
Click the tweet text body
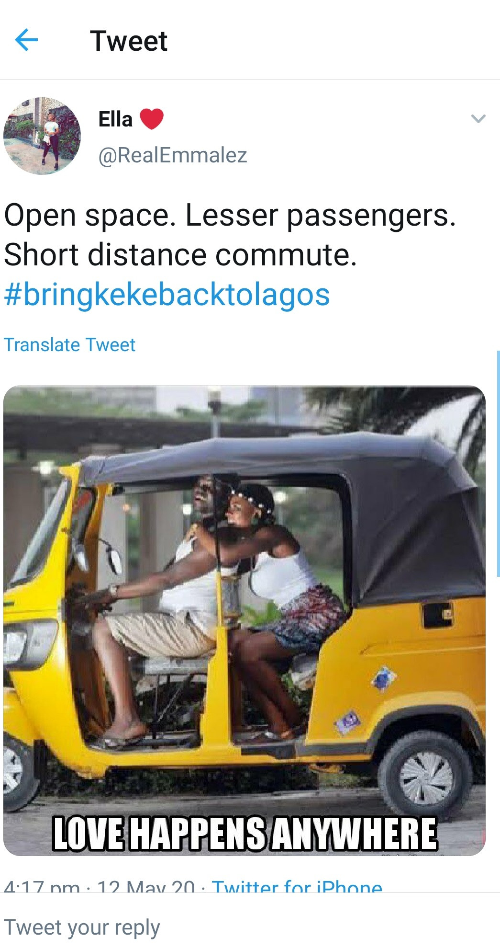click(230, 235)
